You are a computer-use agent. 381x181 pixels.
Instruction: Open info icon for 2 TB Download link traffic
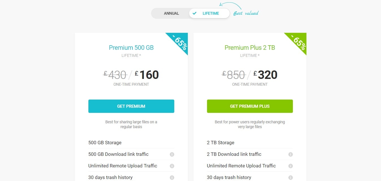pos(291,154)
